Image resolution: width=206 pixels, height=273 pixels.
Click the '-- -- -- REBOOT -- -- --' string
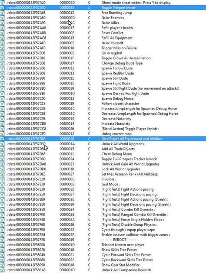pos(120,240)
